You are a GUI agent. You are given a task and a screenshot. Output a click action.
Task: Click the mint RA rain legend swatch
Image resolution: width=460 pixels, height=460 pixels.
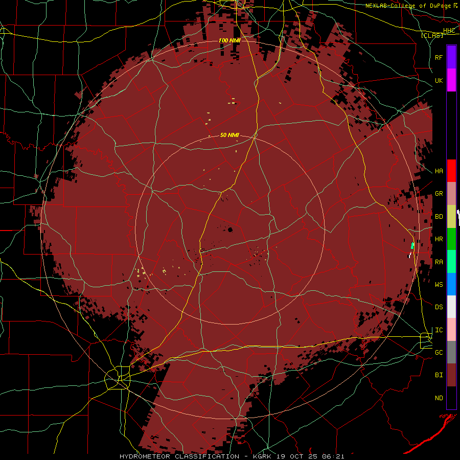pos(451,262)
